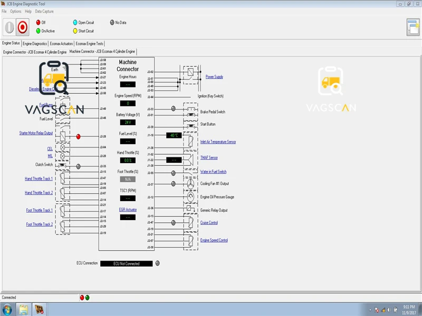Open the Help menu

tap(28, 11)
